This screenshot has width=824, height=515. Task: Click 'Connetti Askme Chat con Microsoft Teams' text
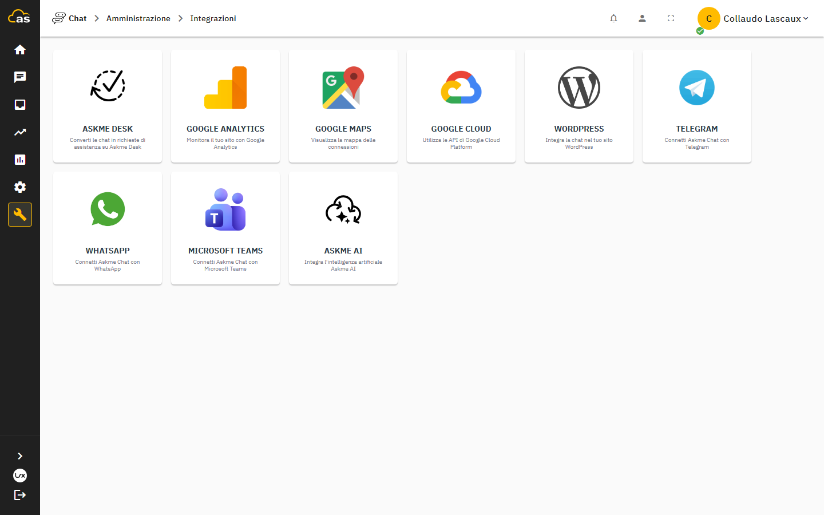(x=225, y=266)
